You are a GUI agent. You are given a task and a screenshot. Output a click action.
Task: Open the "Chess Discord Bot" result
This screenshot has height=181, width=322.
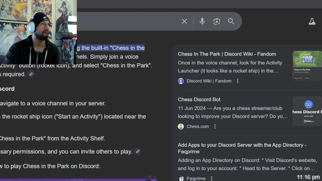click(199, 100)
